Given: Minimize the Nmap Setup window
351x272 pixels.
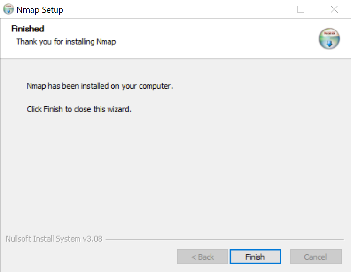Looking at the screenshot, I should point(268,9).
